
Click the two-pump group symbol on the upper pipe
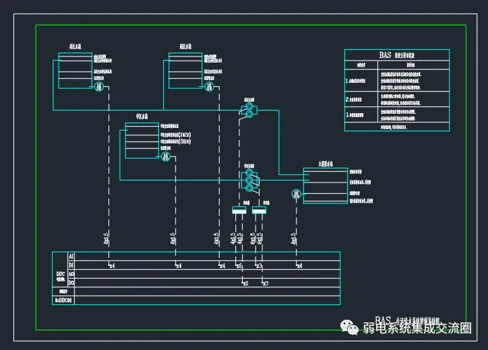point(249,110)
